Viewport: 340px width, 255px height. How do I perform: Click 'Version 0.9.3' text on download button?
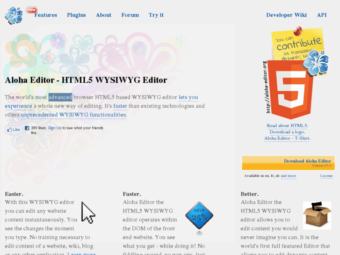[x=321, y=166]
